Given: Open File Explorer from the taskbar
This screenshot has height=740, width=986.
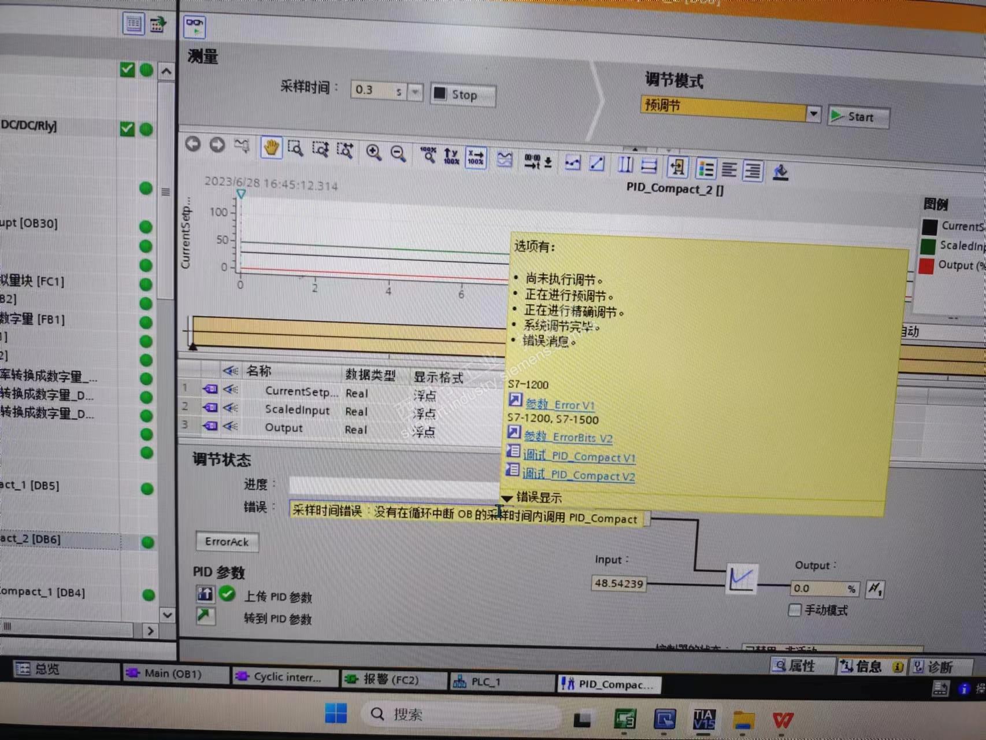Looking at the screenshot, I should 743,720.
